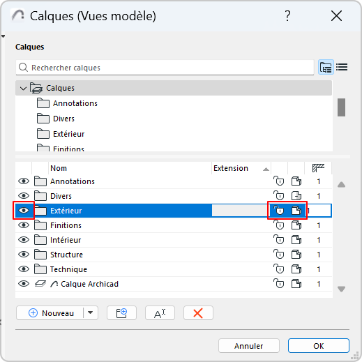362x362 pixels.
Task: Edit intersection number field of Extérieur row
Action: (319, 211)
